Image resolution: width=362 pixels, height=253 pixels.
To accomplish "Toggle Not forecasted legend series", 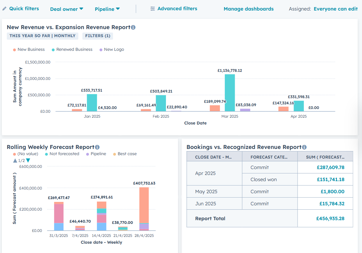I will tap(62, 154).
